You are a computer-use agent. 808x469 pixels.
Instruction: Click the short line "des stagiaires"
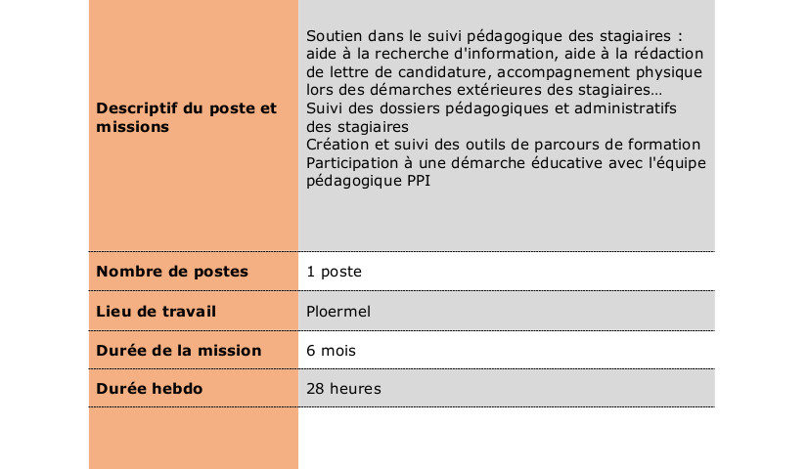point(357,126)
